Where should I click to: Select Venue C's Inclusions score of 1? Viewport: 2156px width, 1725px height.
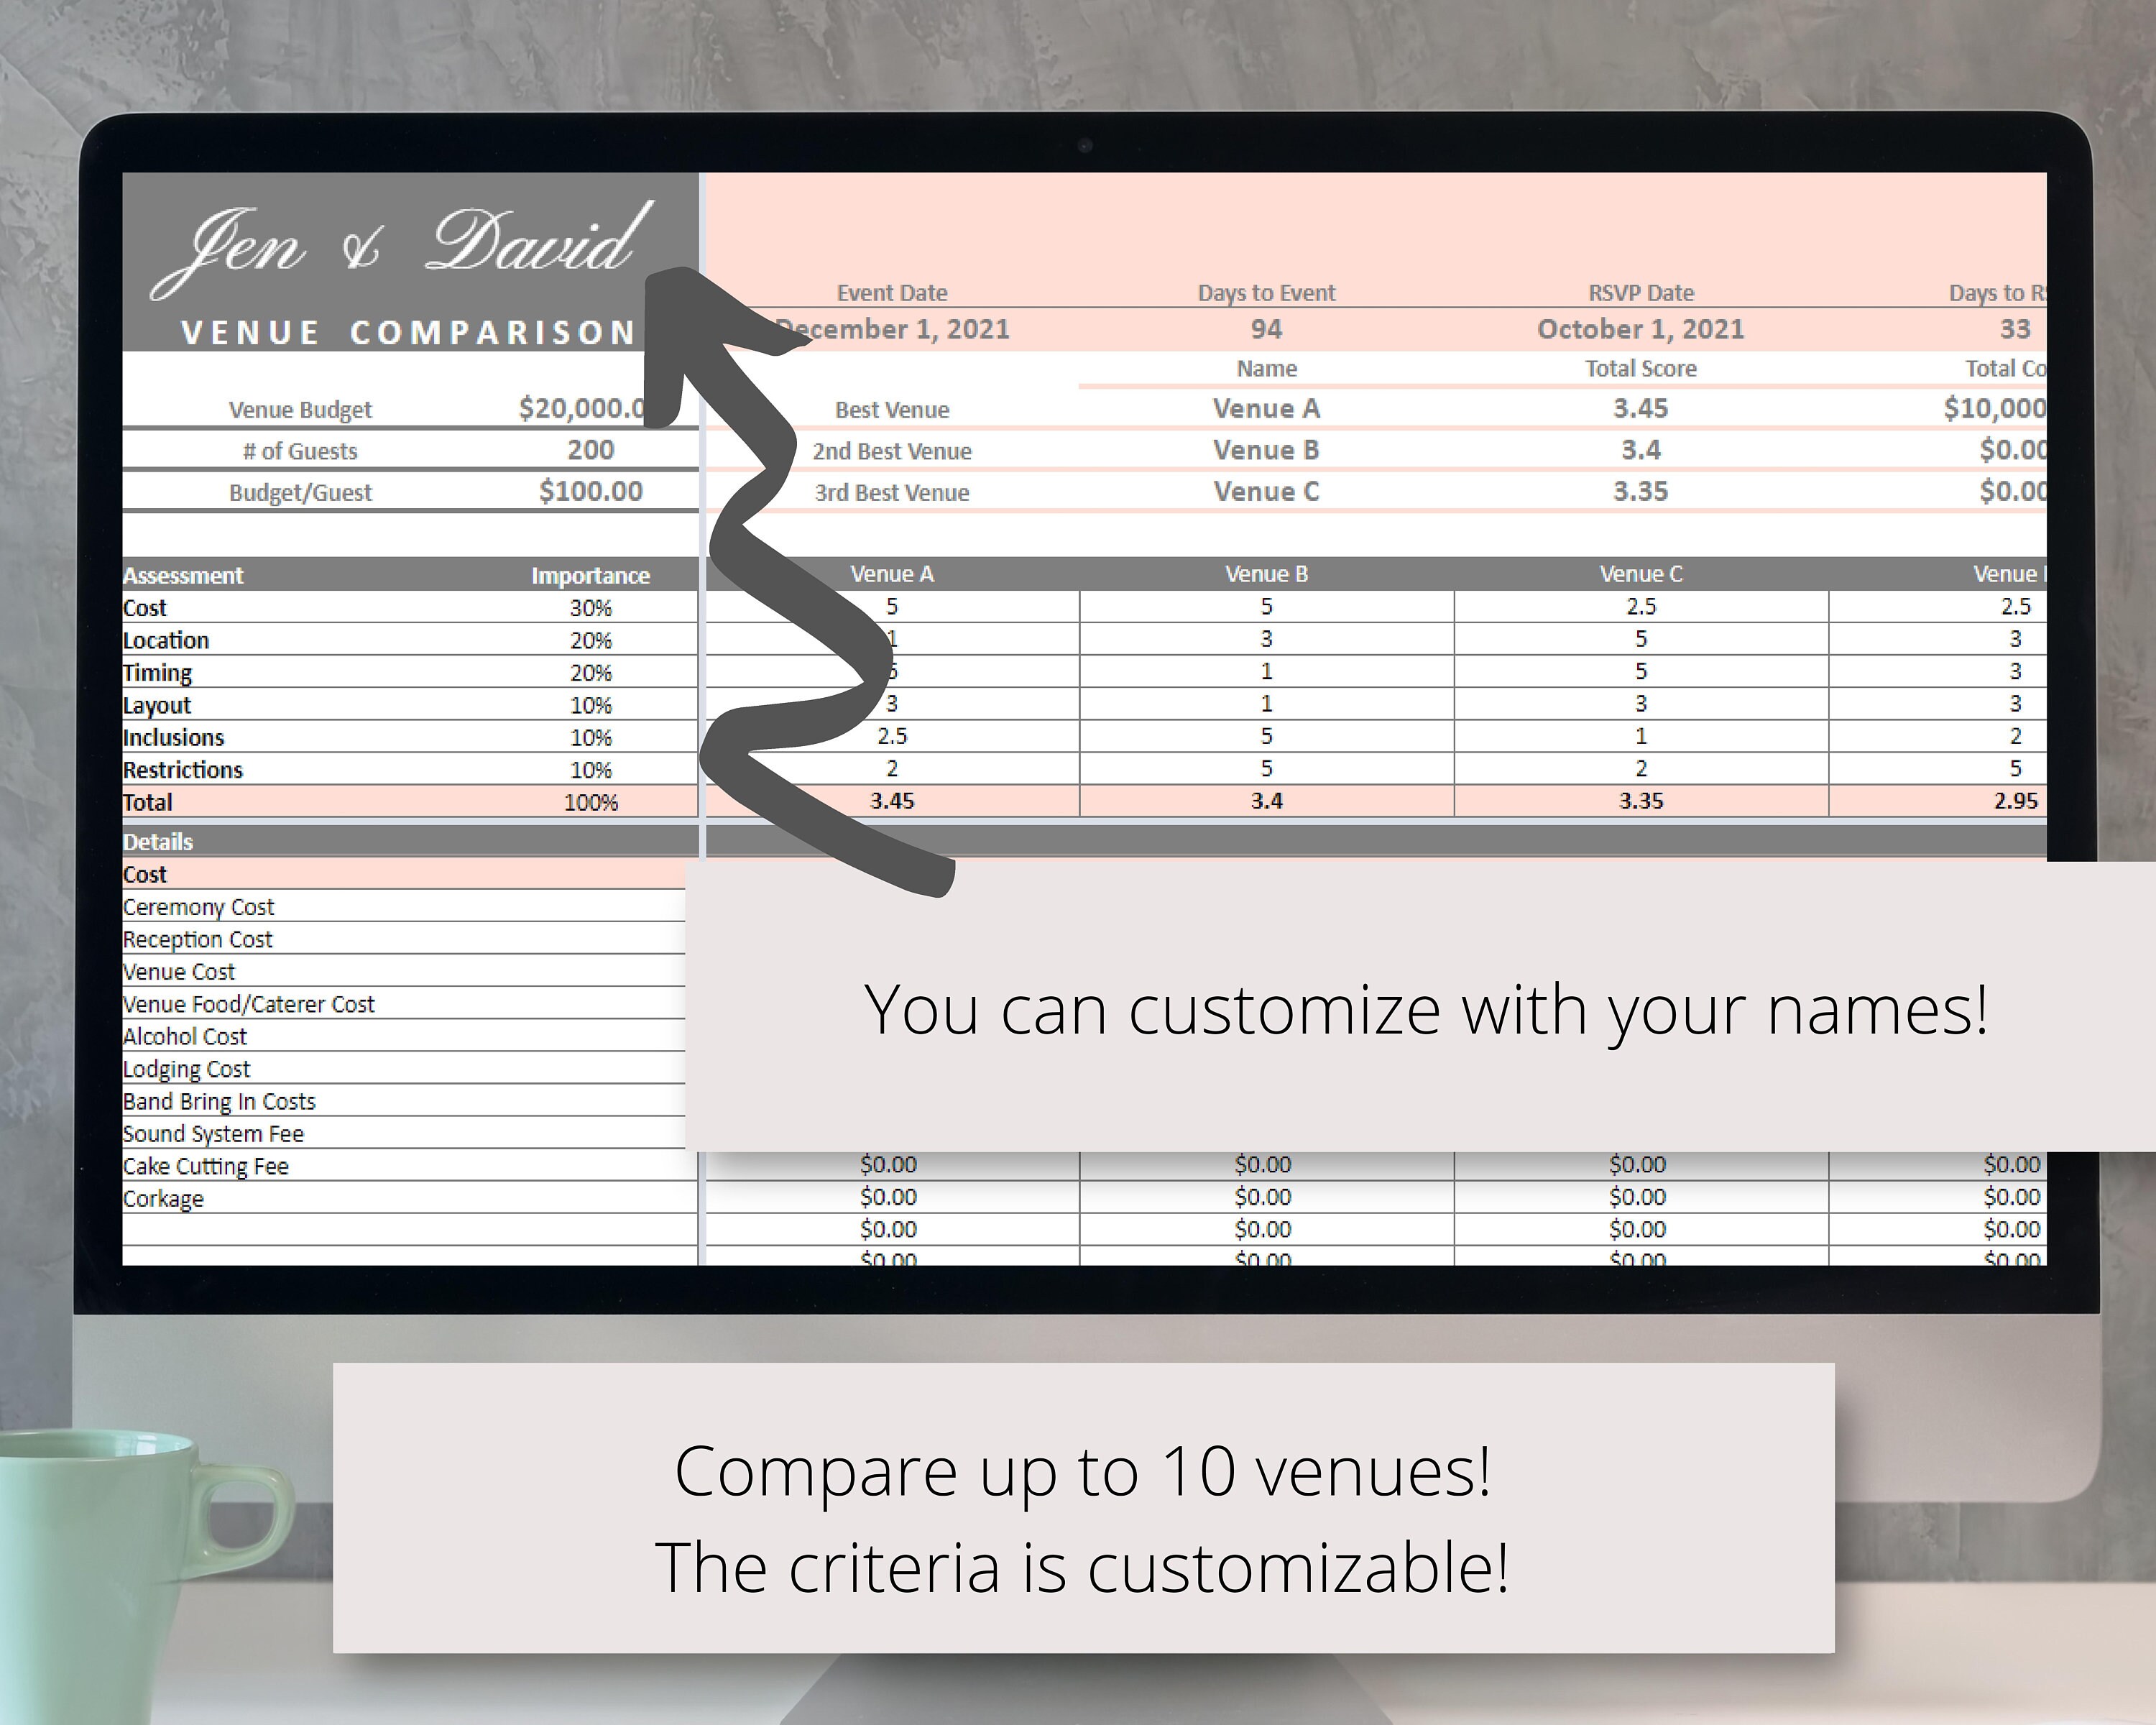(1641, 736)
